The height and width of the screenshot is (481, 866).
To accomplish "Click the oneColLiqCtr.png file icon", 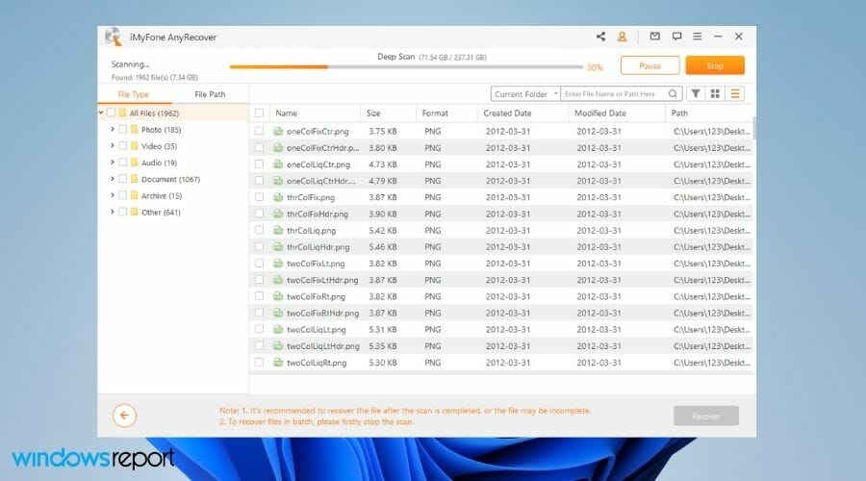I will [278, 164].
